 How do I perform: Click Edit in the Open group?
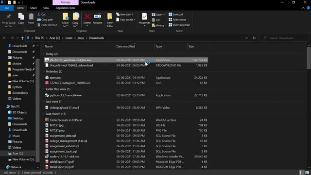click(x=156, y=20)
